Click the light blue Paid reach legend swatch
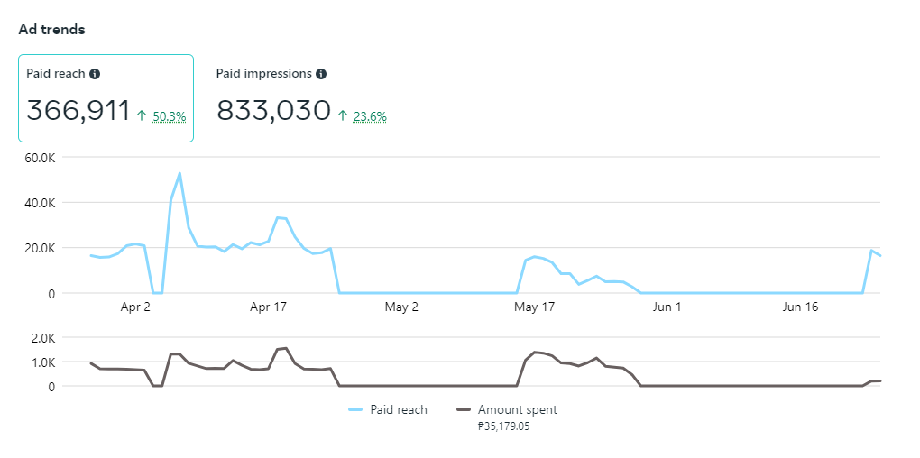Image resolution: width=920 pixels, height=458 pixels. coord(354,410)
